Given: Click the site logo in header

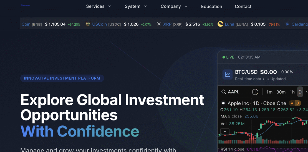Looking at the screenshot, I should pos(25,5).
